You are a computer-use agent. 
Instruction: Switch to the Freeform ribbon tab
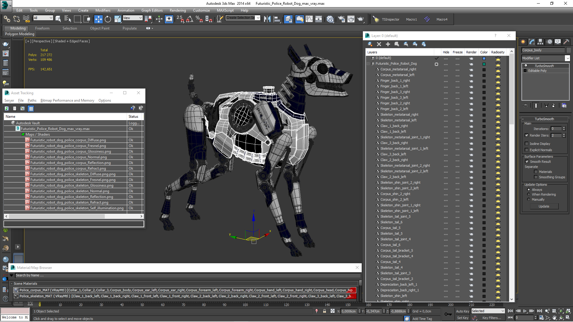click(42, 28)
